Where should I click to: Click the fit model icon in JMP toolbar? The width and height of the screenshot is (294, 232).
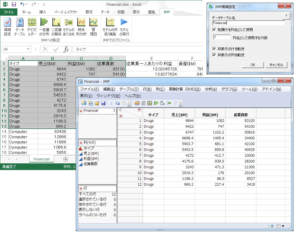tap(169, 103)
